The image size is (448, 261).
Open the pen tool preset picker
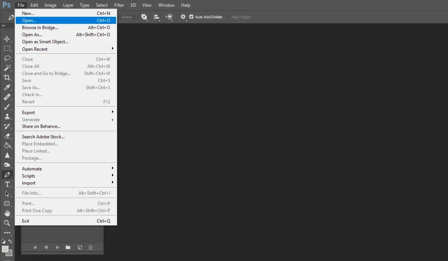pyautogui.click(x=11, y=17)
